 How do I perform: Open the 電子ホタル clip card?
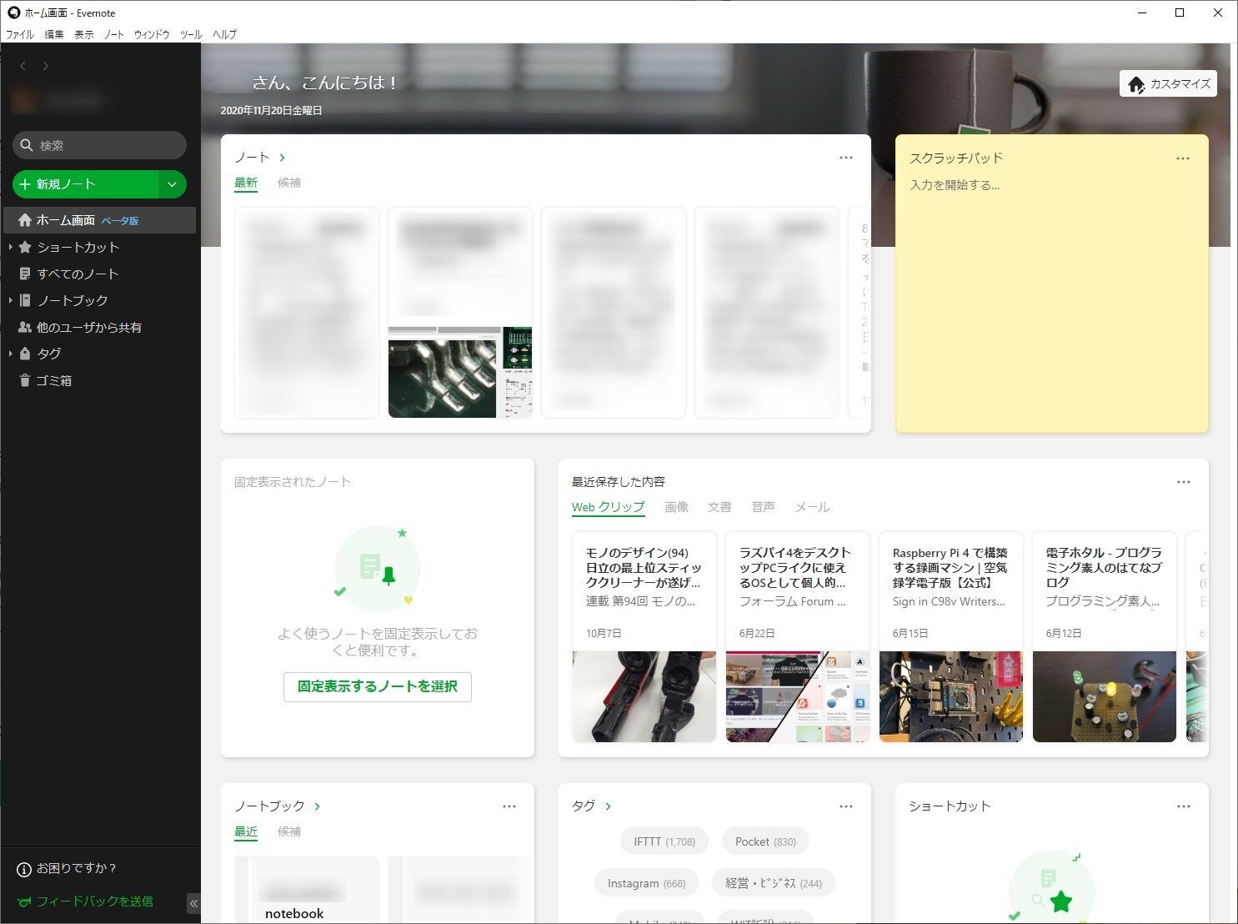click(1104, 637)
